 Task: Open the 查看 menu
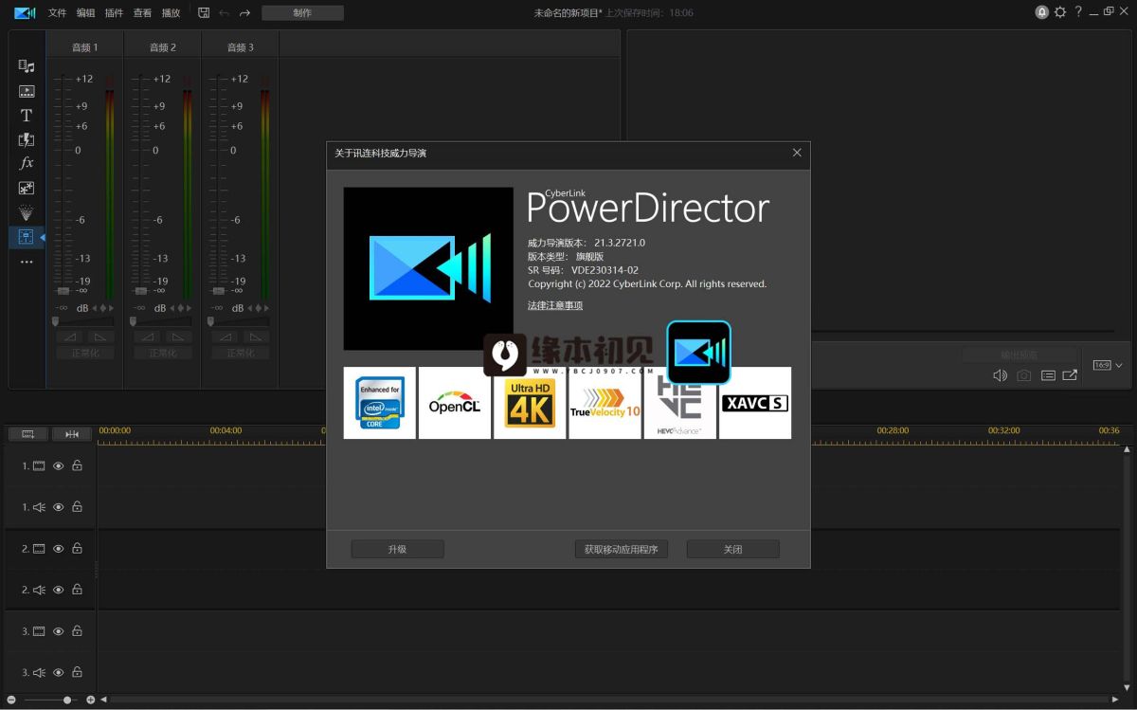[x=143, y=13]
